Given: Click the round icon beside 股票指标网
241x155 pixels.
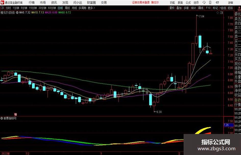Looking at the screenshot, I should [2, 118].
